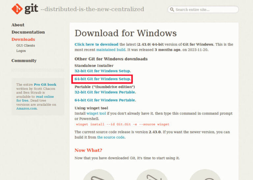Open the GUI Clients subpage
Screen dimensions: 253x180
25,46
